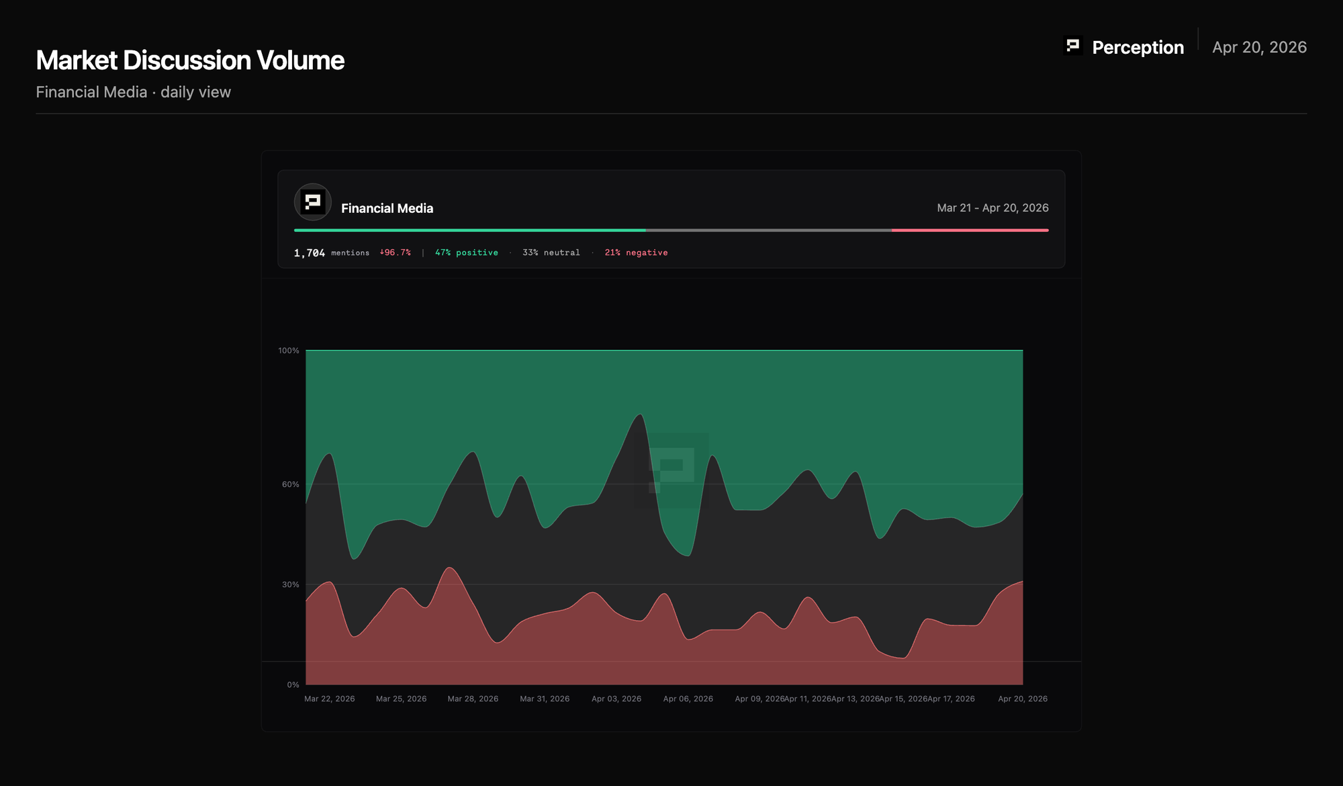Screen dimensions: 1343x786
Task: Click the ↓96.7% change indicator
Action: click(395, 253)
